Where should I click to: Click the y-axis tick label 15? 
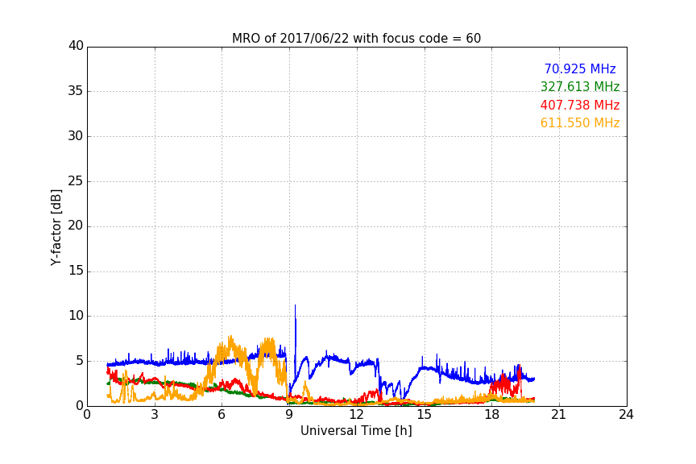coord(76,271)
